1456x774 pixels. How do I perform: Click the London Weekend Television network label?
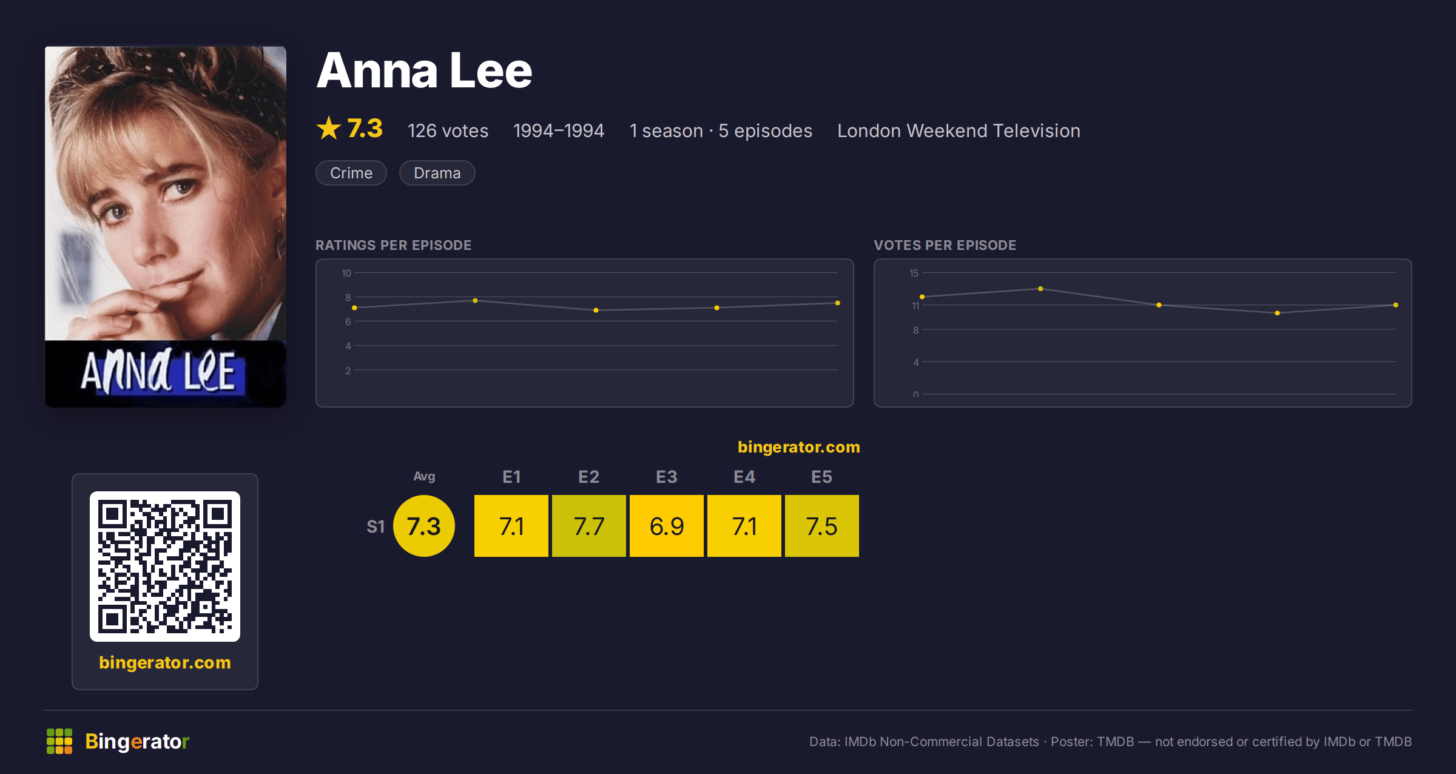click(x=959, y=130)
